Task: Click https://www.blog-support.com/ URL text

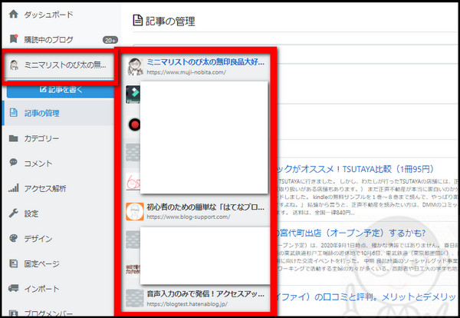Action: coord(189,217)
